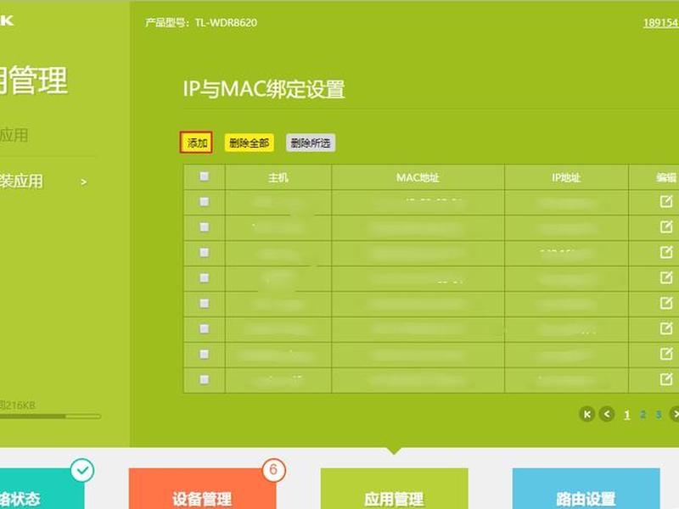The image size is (679, 509).
Task: Edit the second table row entry
Action: [666, 227]
